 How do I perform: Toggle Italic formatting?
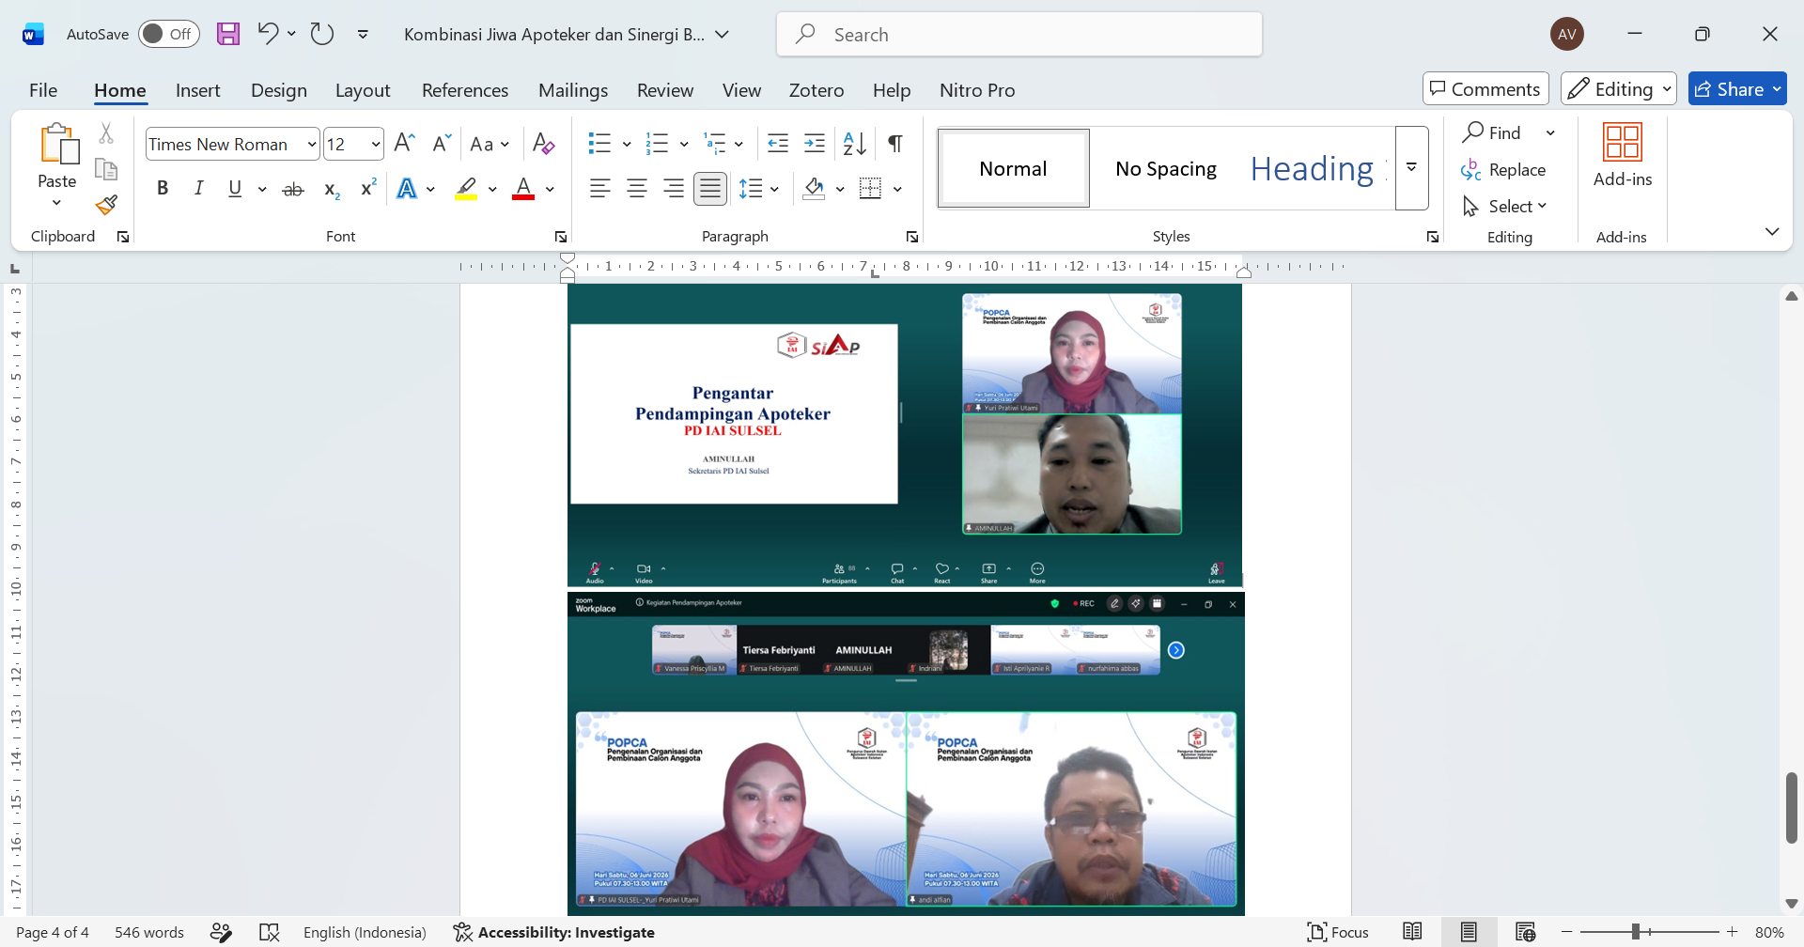click(198, 189)
